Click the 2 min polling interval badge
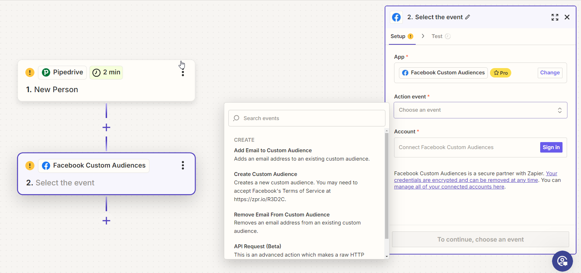581x273 pixels. [106, 72]
